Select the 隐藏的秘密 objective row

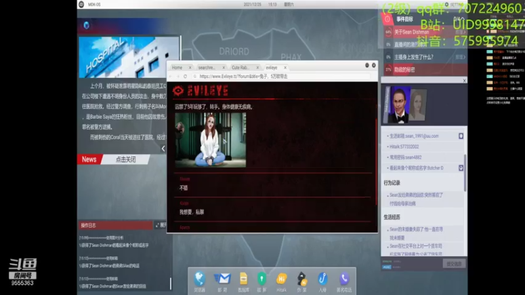pyautogui.click(x=425, y=69)
